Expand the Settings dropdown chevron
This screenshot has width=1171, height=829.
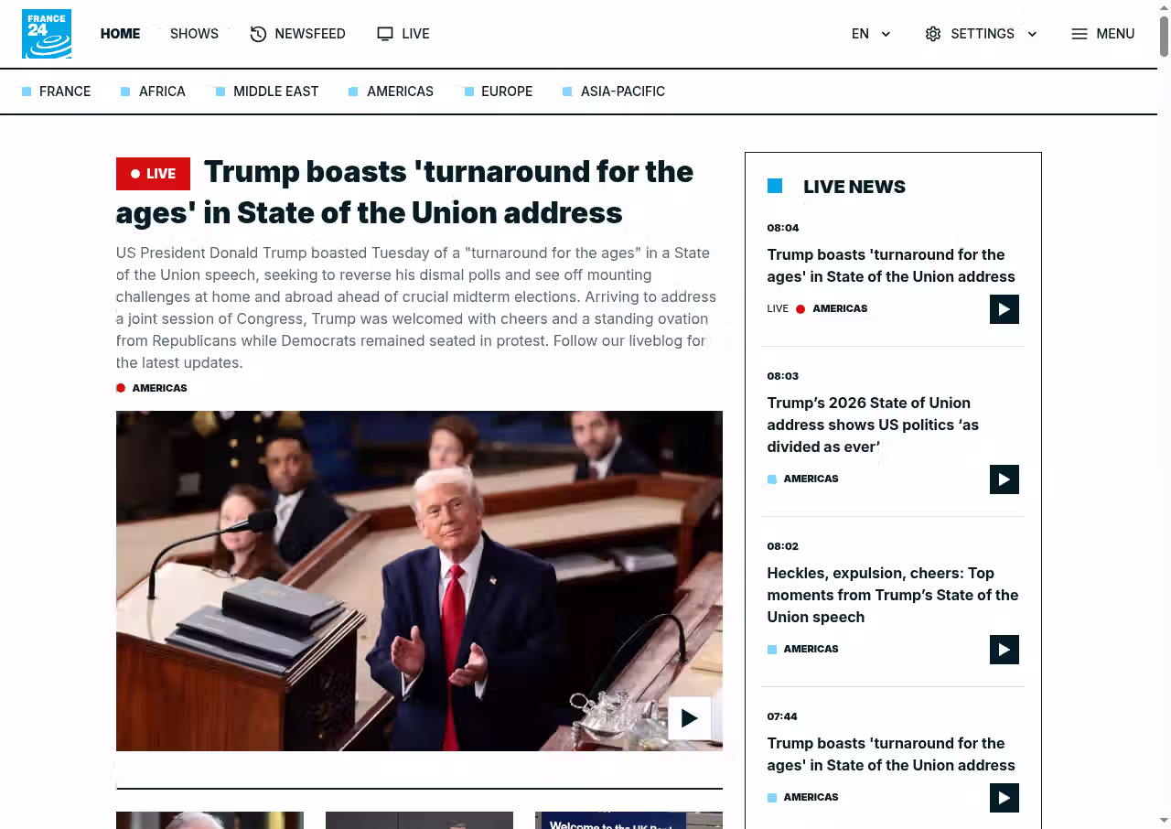click(1032, 34)
